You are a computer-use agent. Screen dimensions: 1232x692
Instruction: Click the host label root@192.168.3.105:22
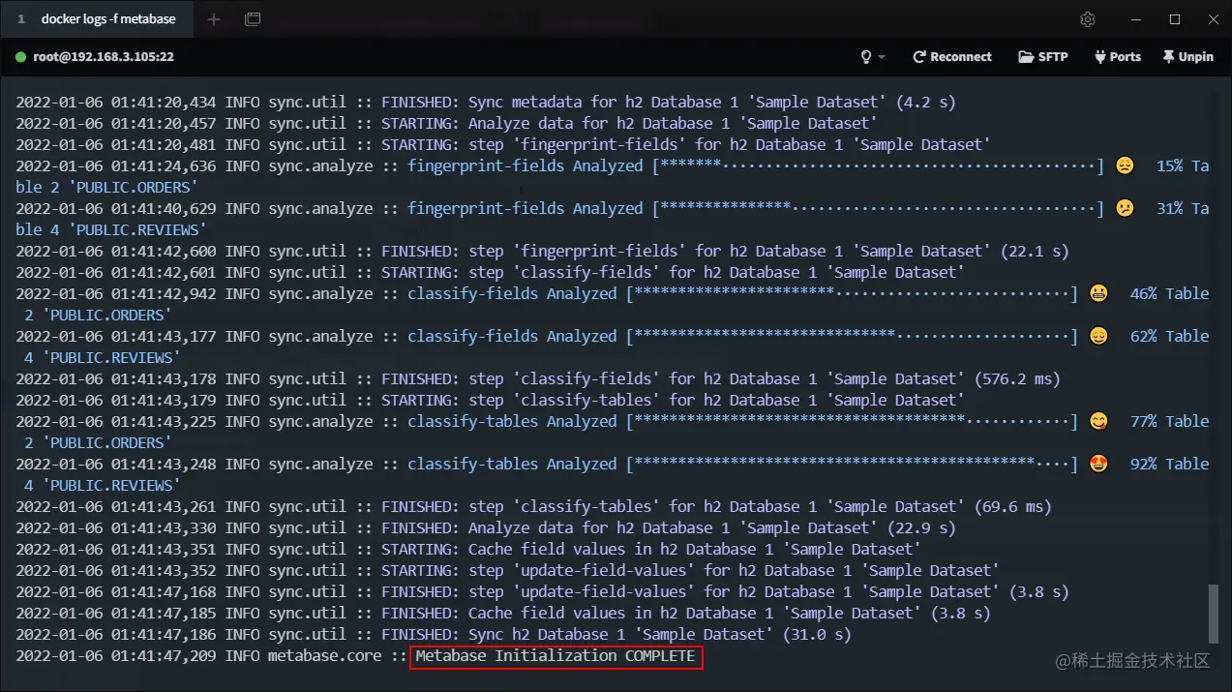(104, 57)
